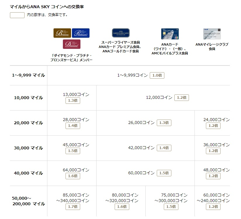Click the ANA Card JCB image
The image size is (241, 219).
(x=170, y=34)
